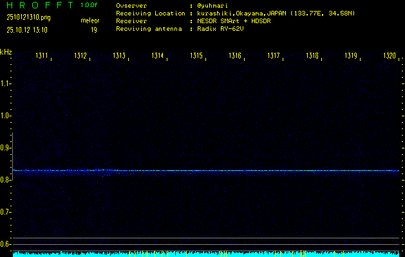The height and width of the screenshot is (257, 405).
Task: Click the meteor label
Action: point(89,21)
